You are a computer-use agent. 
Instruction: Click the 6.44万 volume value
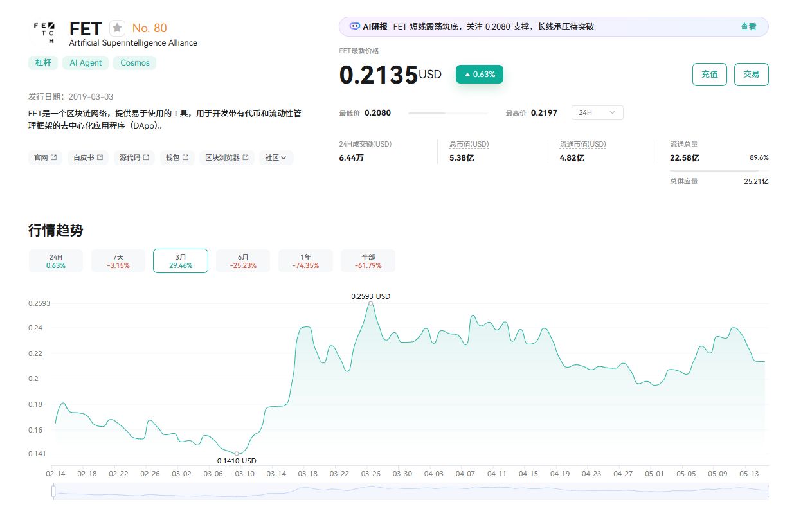pyautogui.click(x=351, y=157)
